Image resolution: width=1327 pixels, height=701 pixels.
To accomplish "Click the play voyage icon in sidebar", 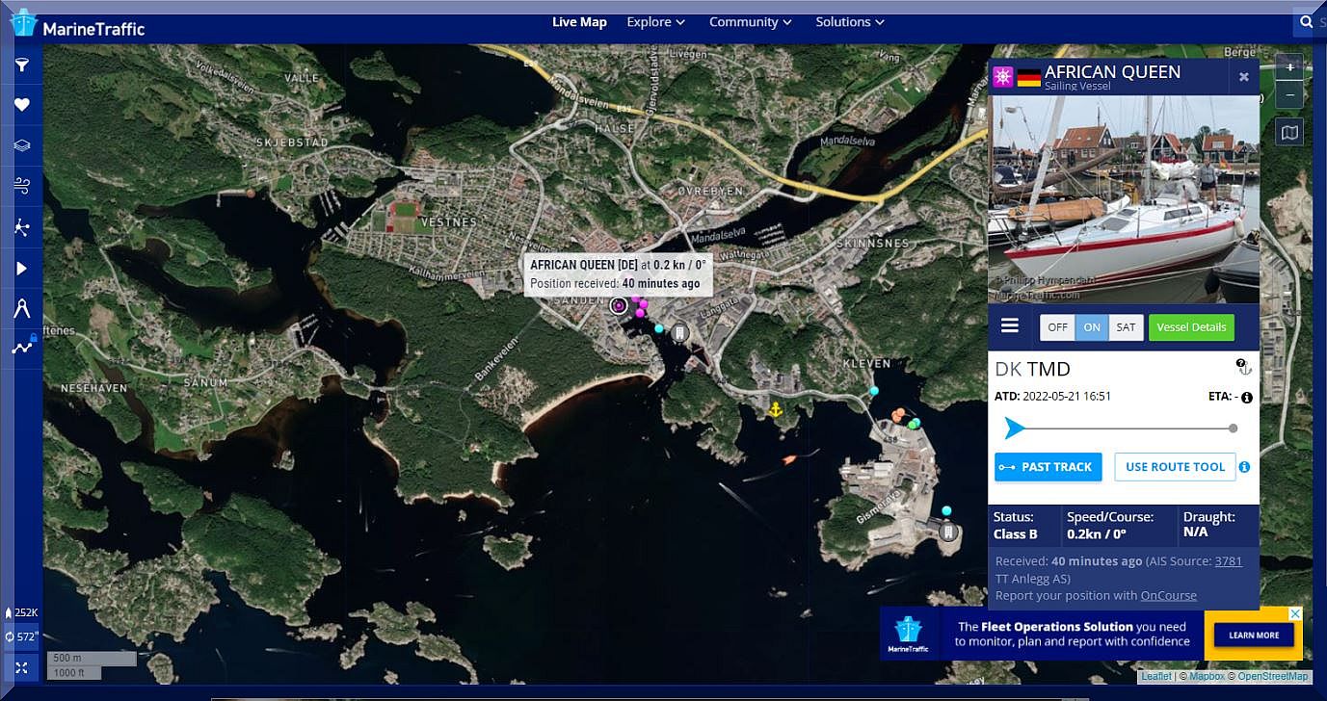I will (21, 269).
